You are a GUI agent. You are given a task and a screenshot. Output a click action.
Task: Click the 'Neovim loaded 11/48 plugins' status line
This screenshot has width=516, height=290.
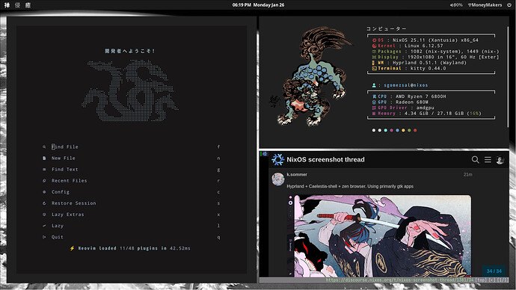pos(131,248)
